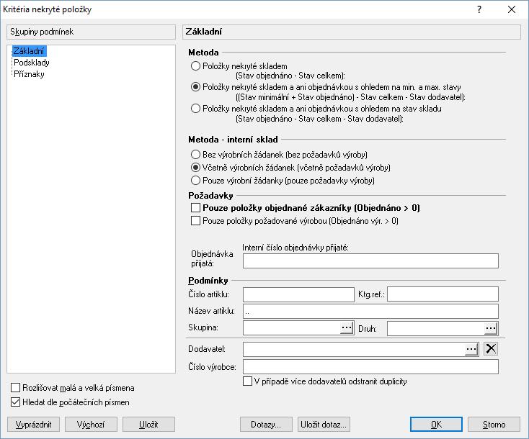Viewport: 529px width, 439px height.
Task: Focus Interní číslo objednávky přijaté field
Action: click(370, 261)
